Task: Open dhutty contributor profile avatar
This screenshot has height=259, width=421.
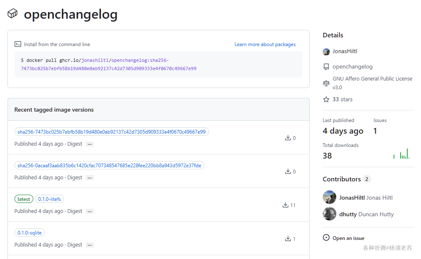Action: 330,214
